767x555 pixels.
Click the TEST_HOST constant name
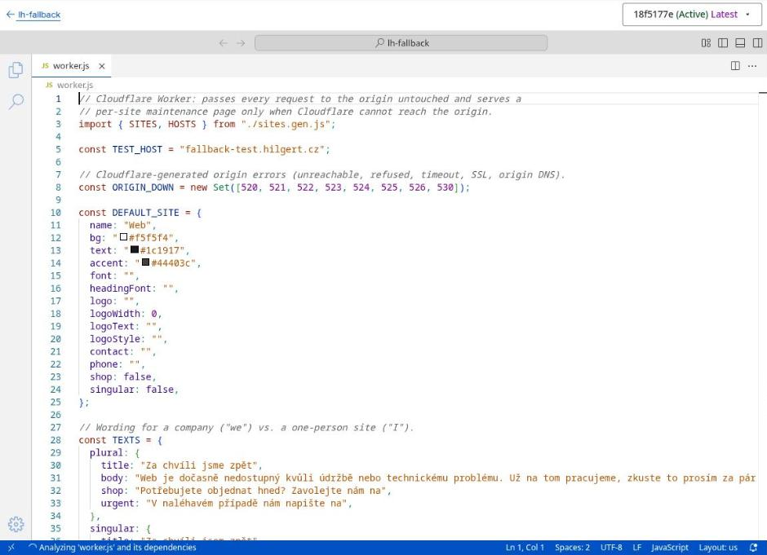(x=137, y=149)
